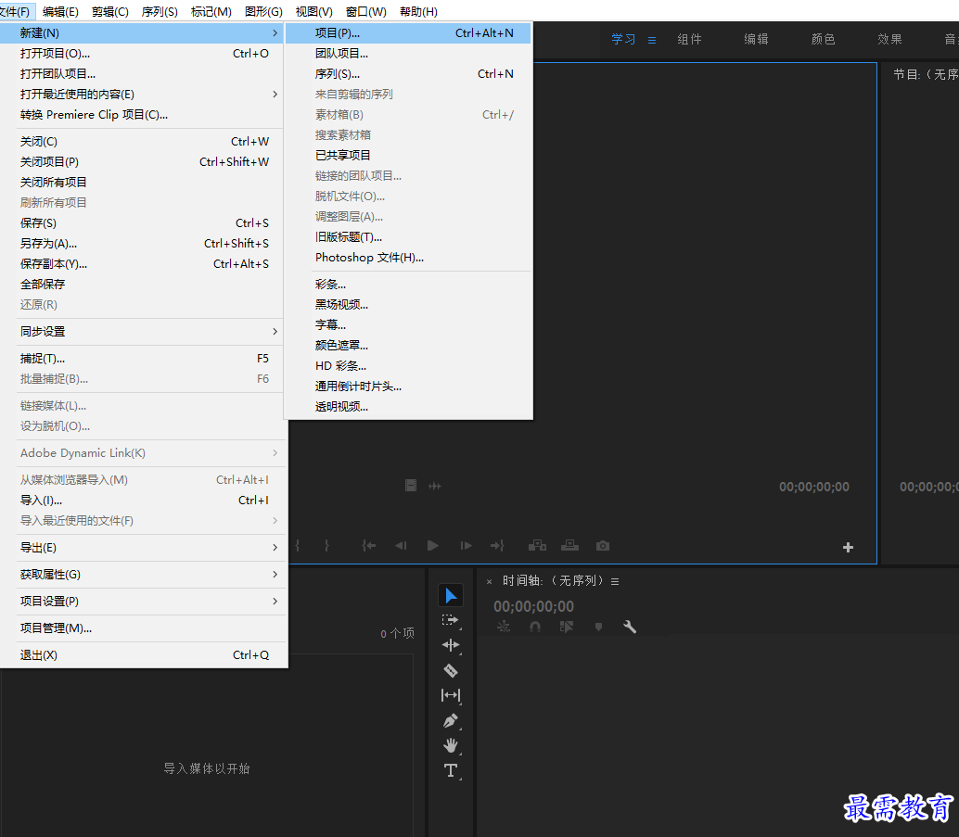Click the Overwrite button in source monitor

pyautogui.click(x=570, y=545)
